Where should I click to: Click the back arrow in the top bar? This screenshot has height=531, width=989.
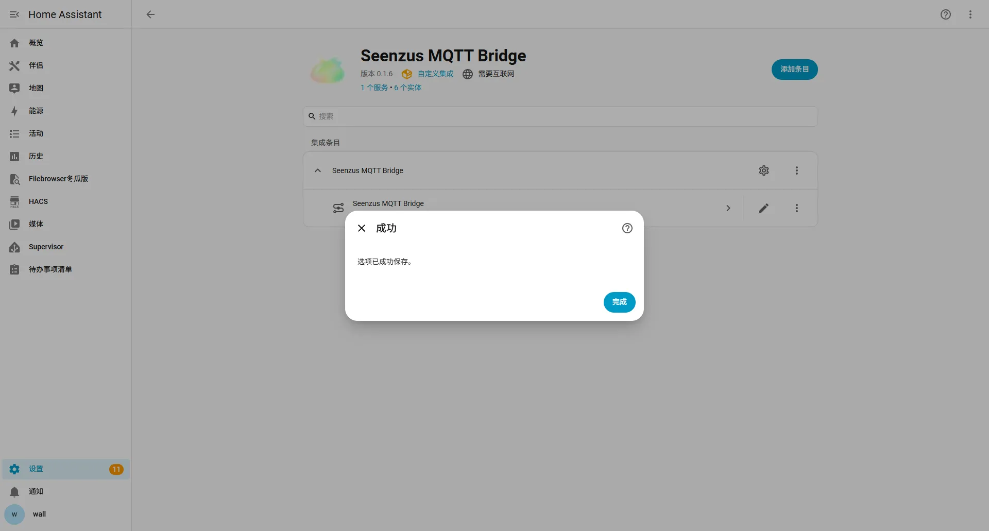tap(150, 14)
